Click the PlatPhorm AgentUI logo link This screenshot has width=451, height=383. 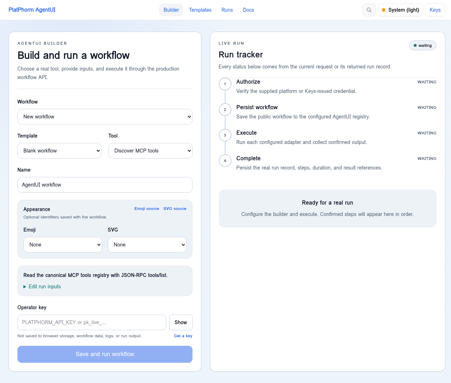32,10
